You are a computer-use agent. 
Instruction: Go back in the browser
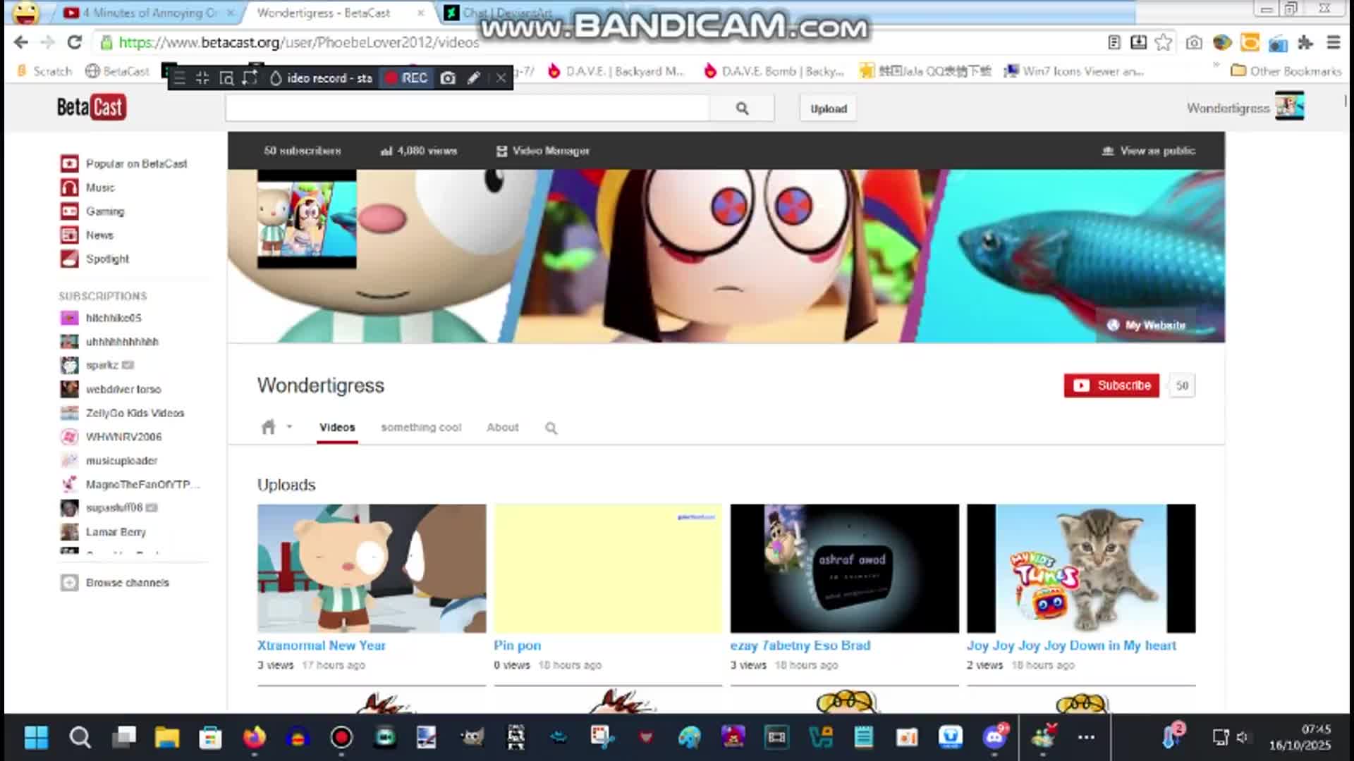pyautogui.click(x=20, y=42)
